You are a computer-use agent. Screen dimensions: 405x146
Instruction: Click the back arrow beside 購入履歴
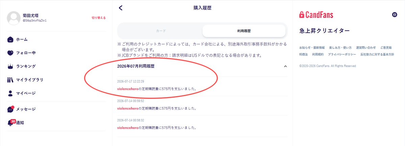pos(120,8)
